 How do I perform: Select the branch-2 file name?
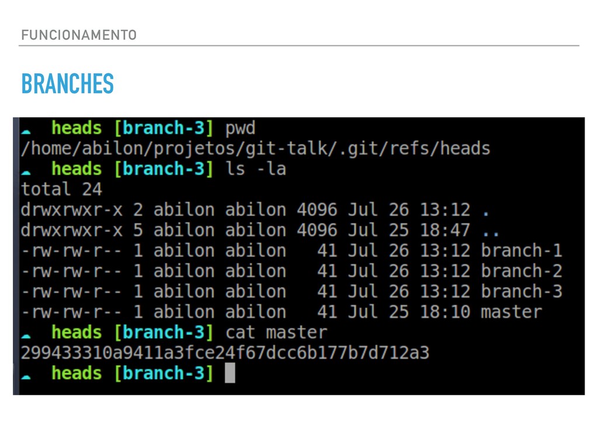tap(521, 271)
